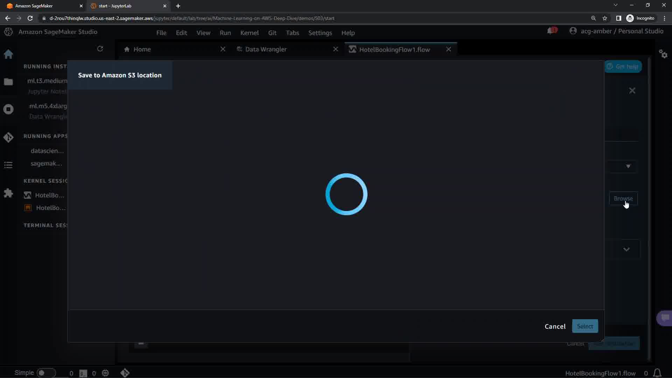Open Table of Contents list icon

coord(8,165)
